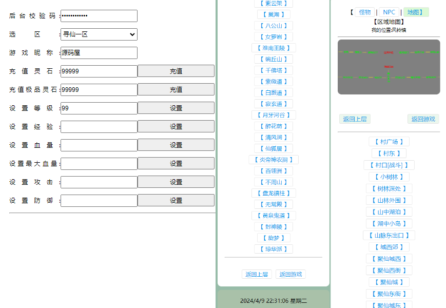Focus the 设置等级 field showing 99

[x=99, y=108]
